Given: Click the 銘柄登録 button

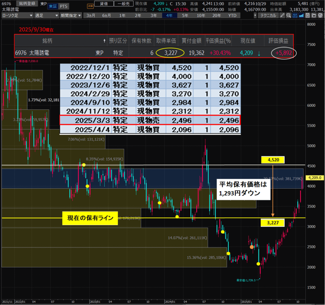Looking at the screenshot, I should [x=27, y=3].
